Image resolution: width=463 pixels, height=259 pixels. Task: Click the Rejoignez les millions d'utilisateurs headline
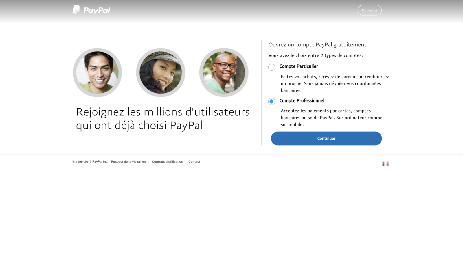point(163,118)
